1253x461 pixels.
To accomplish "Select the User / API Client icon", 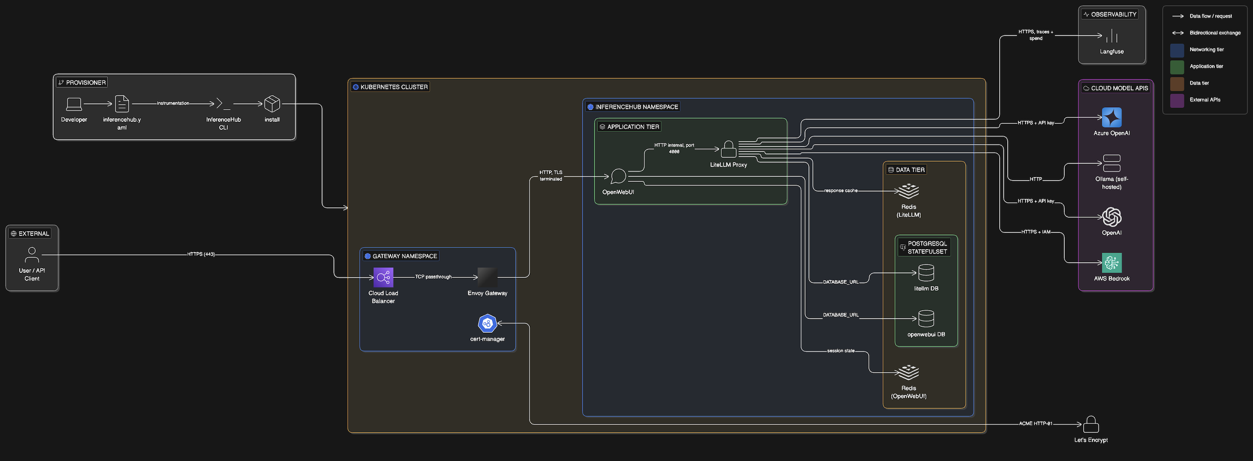I will 32,254.
